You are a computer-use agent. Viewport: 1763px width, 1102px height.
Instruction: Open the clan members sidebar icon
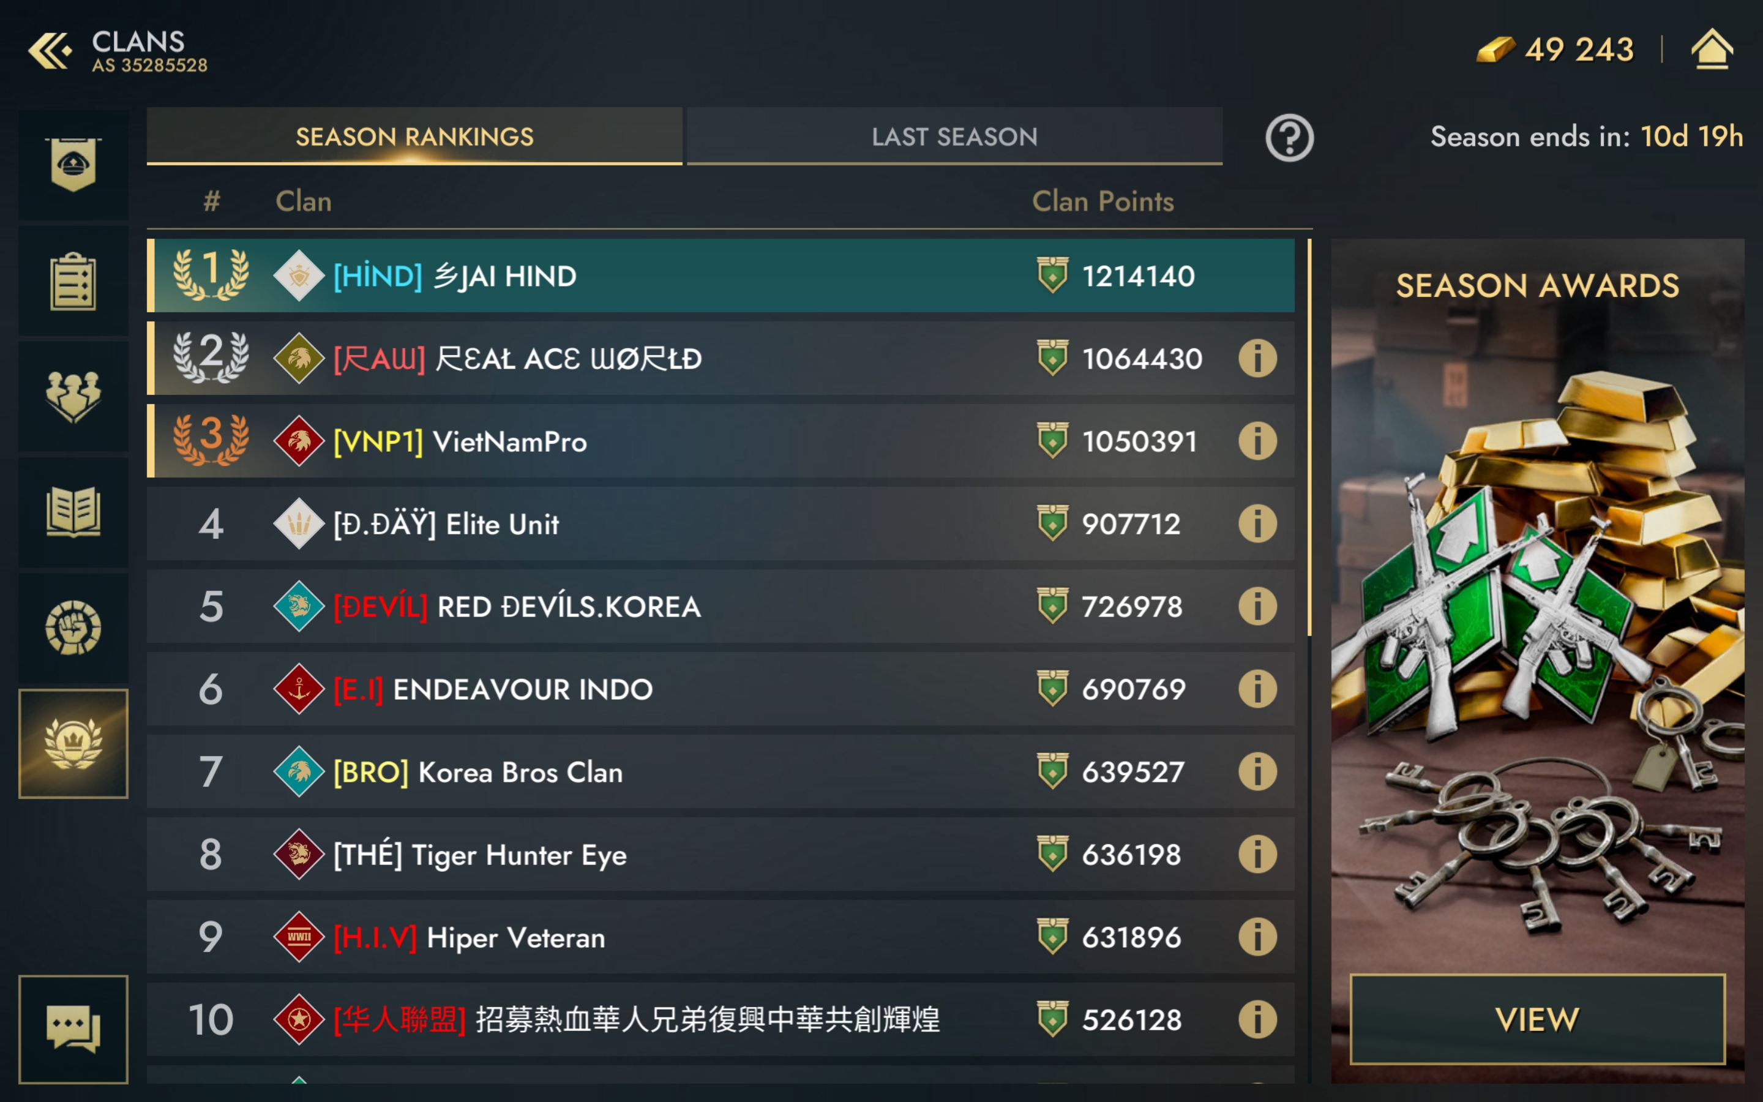(x=73, y=397)
